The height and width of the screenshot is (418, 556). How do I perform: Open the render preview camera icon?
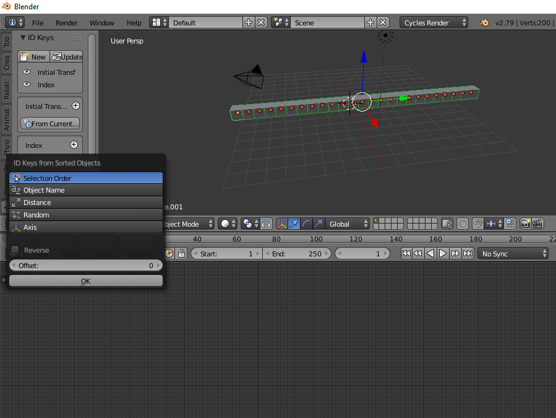(x=525, y=224)
